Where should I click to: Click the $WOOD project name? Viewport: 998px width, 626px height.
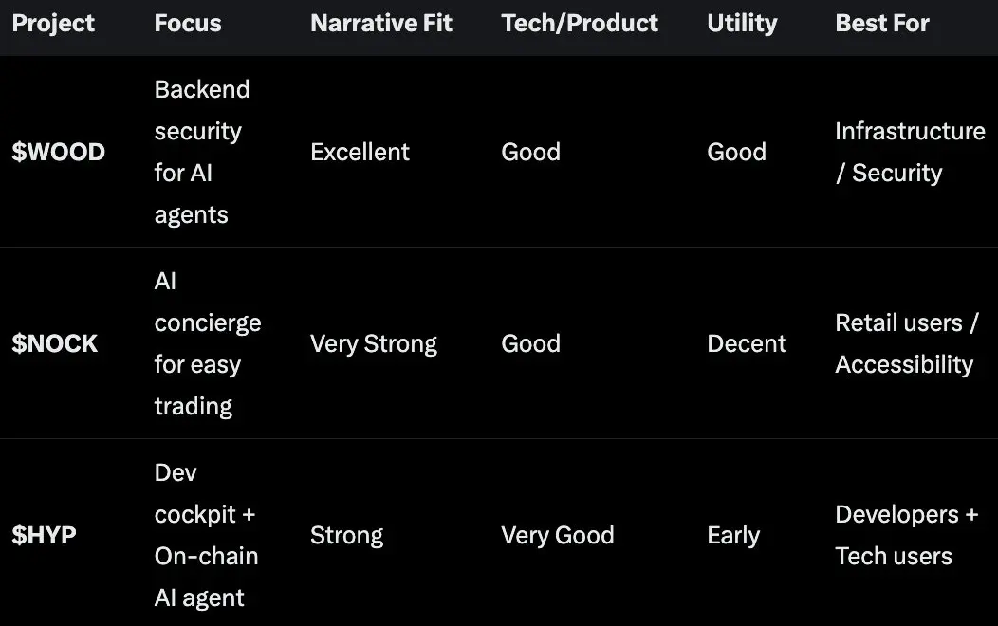58,152
